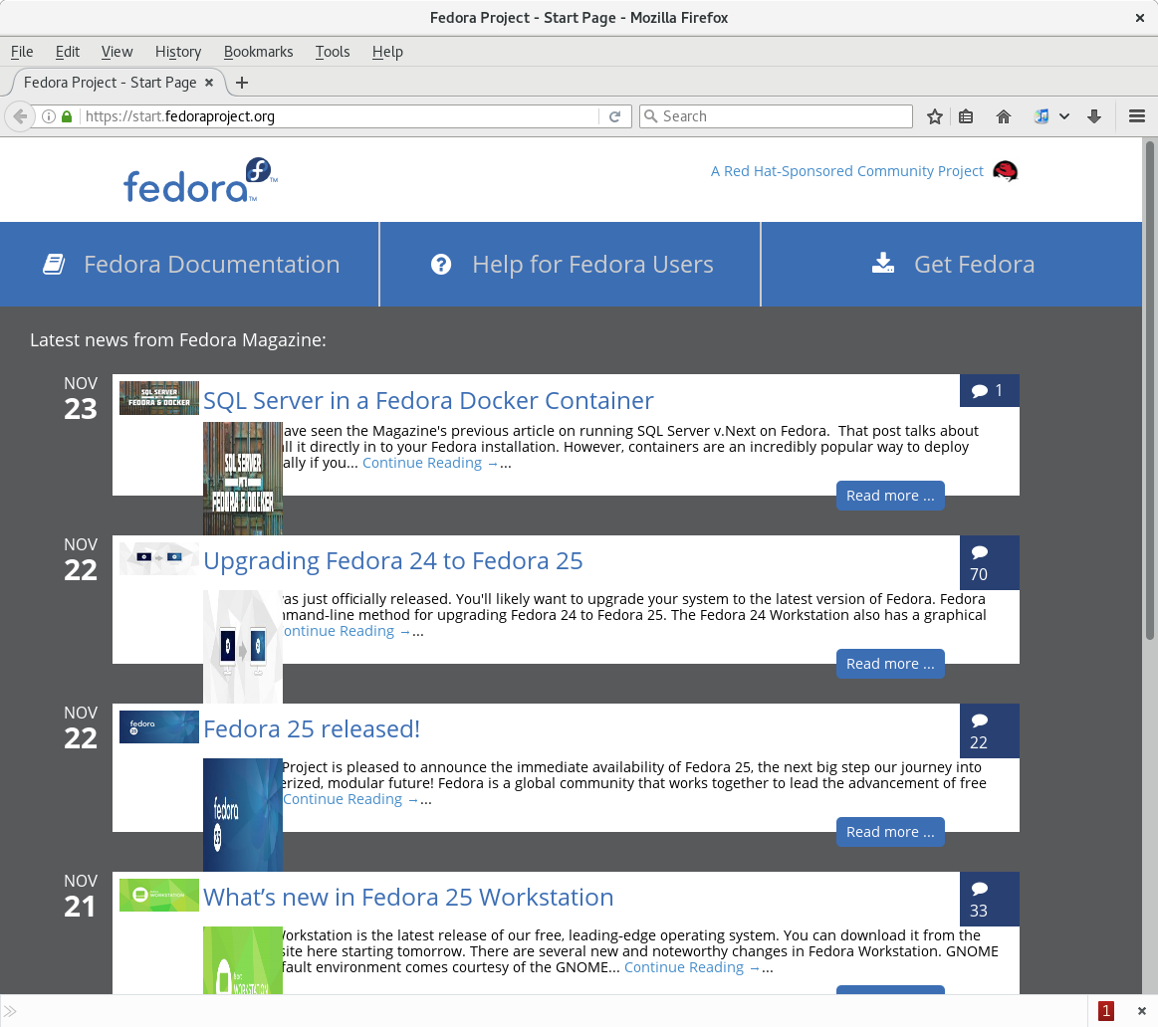
Task: Click Continue Reading in SQL Server excerpt
Action: [x=430, y=463]
